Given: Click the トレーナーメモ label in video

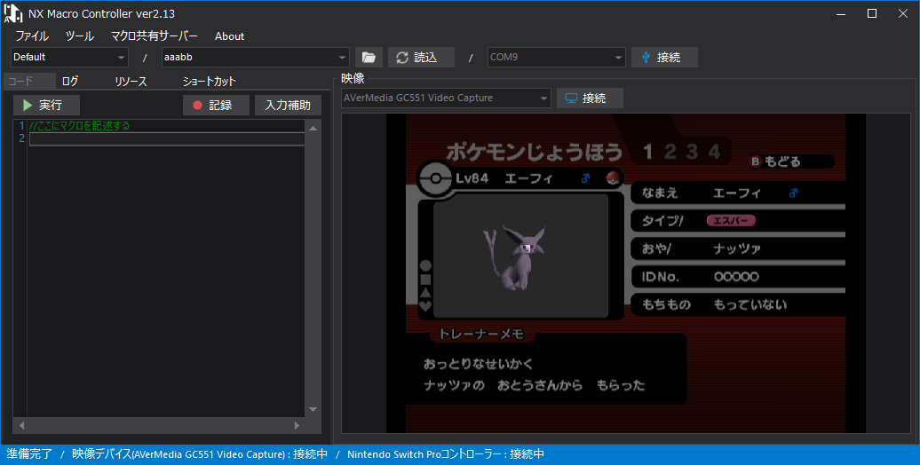Looking at the screenshot, I should 480,335.
